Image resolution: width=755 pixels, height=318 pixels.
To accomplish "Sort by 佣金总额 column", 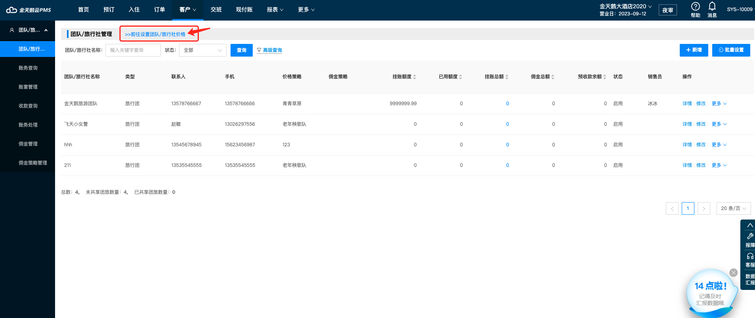I will pos(553,77).
